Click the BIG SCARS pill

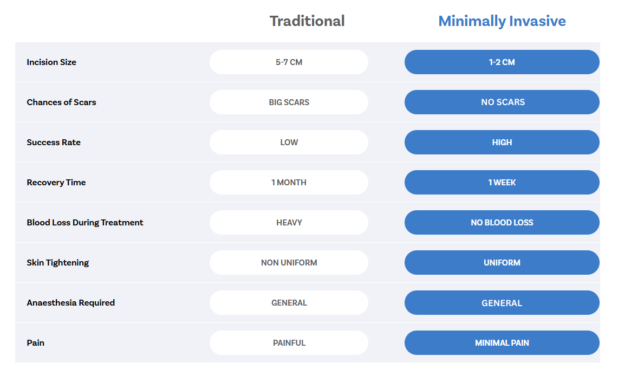(x=289, y=102)
